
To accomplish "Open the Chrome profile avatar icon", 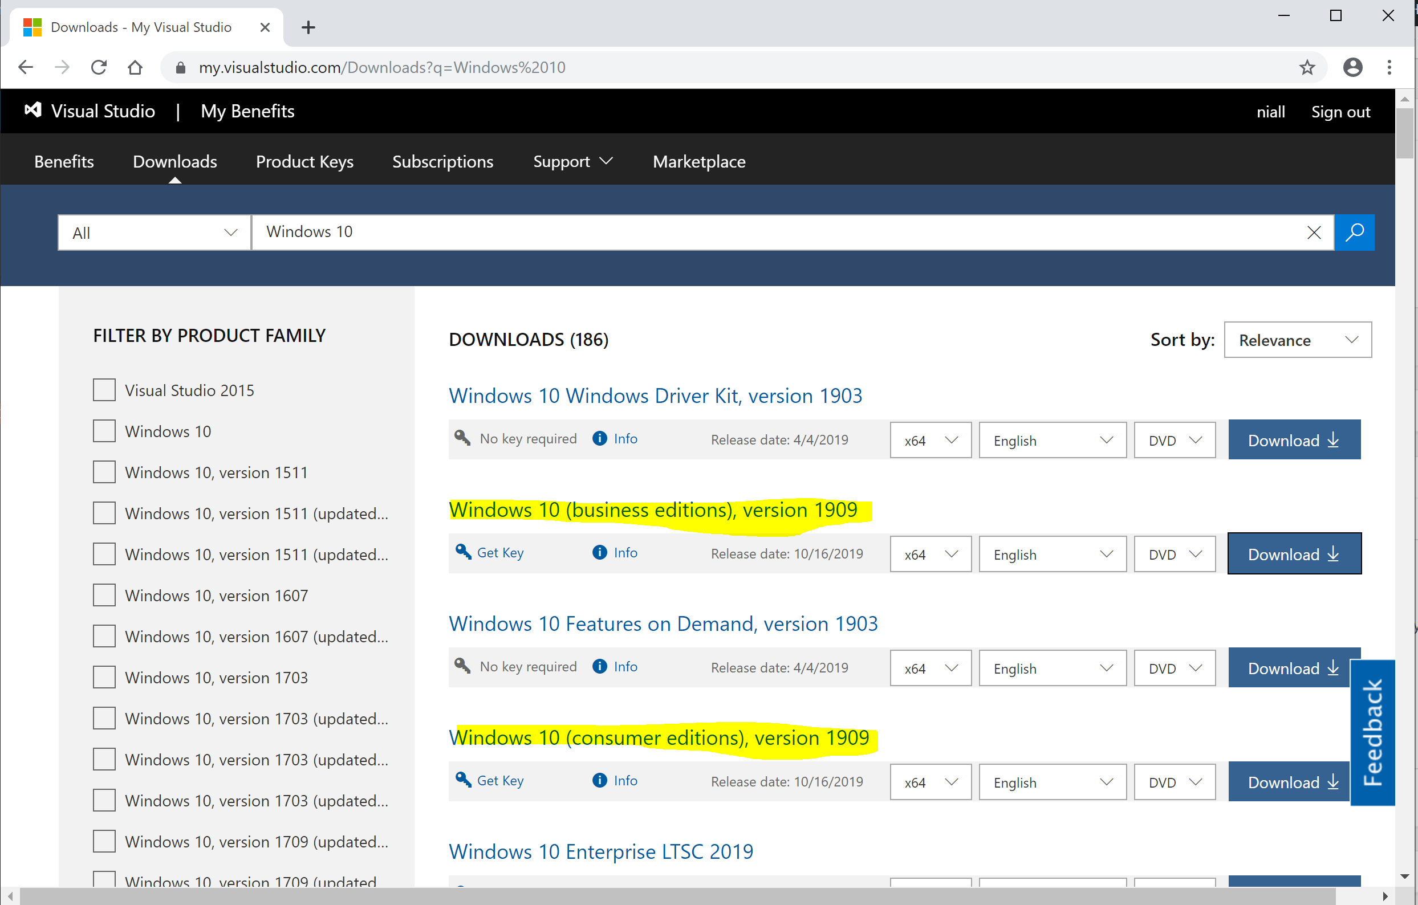I will (1352, 67).
